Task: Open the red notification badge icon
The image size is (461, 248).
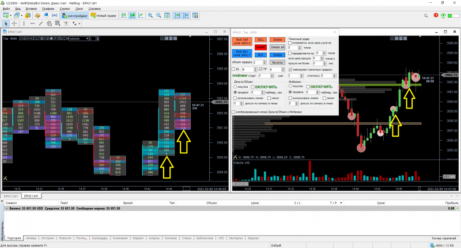Action: [x=436, y=15]
